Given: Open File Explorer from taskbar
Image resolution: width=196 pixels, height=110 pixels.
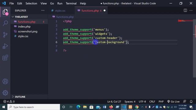Looking at the screenshot, I should 85,107.
